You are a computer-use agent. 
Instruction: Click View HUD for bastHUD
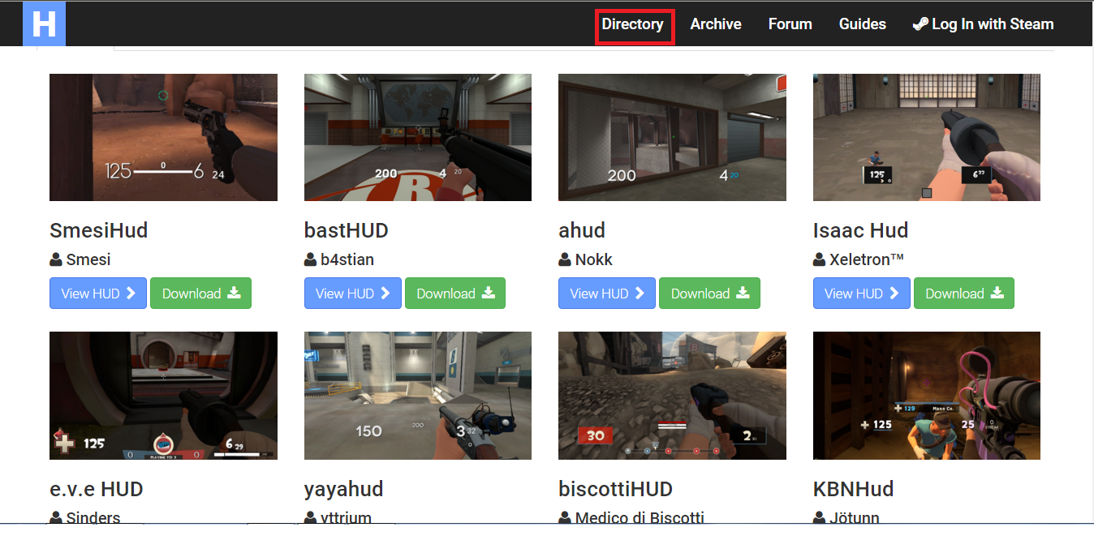(353, 294)
